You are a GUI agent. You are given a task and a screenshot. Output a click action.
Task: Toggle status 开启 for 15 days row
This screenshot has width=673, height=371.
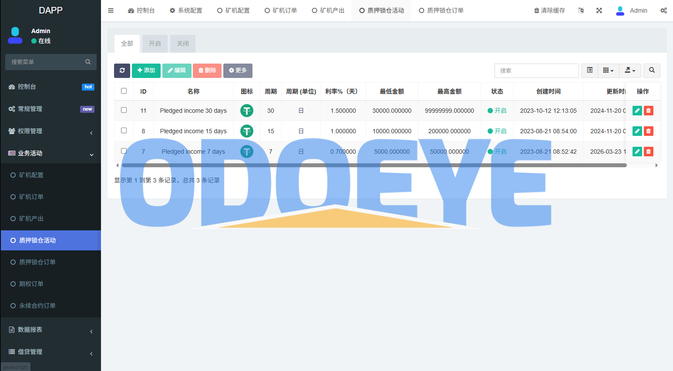coord(497,131)
